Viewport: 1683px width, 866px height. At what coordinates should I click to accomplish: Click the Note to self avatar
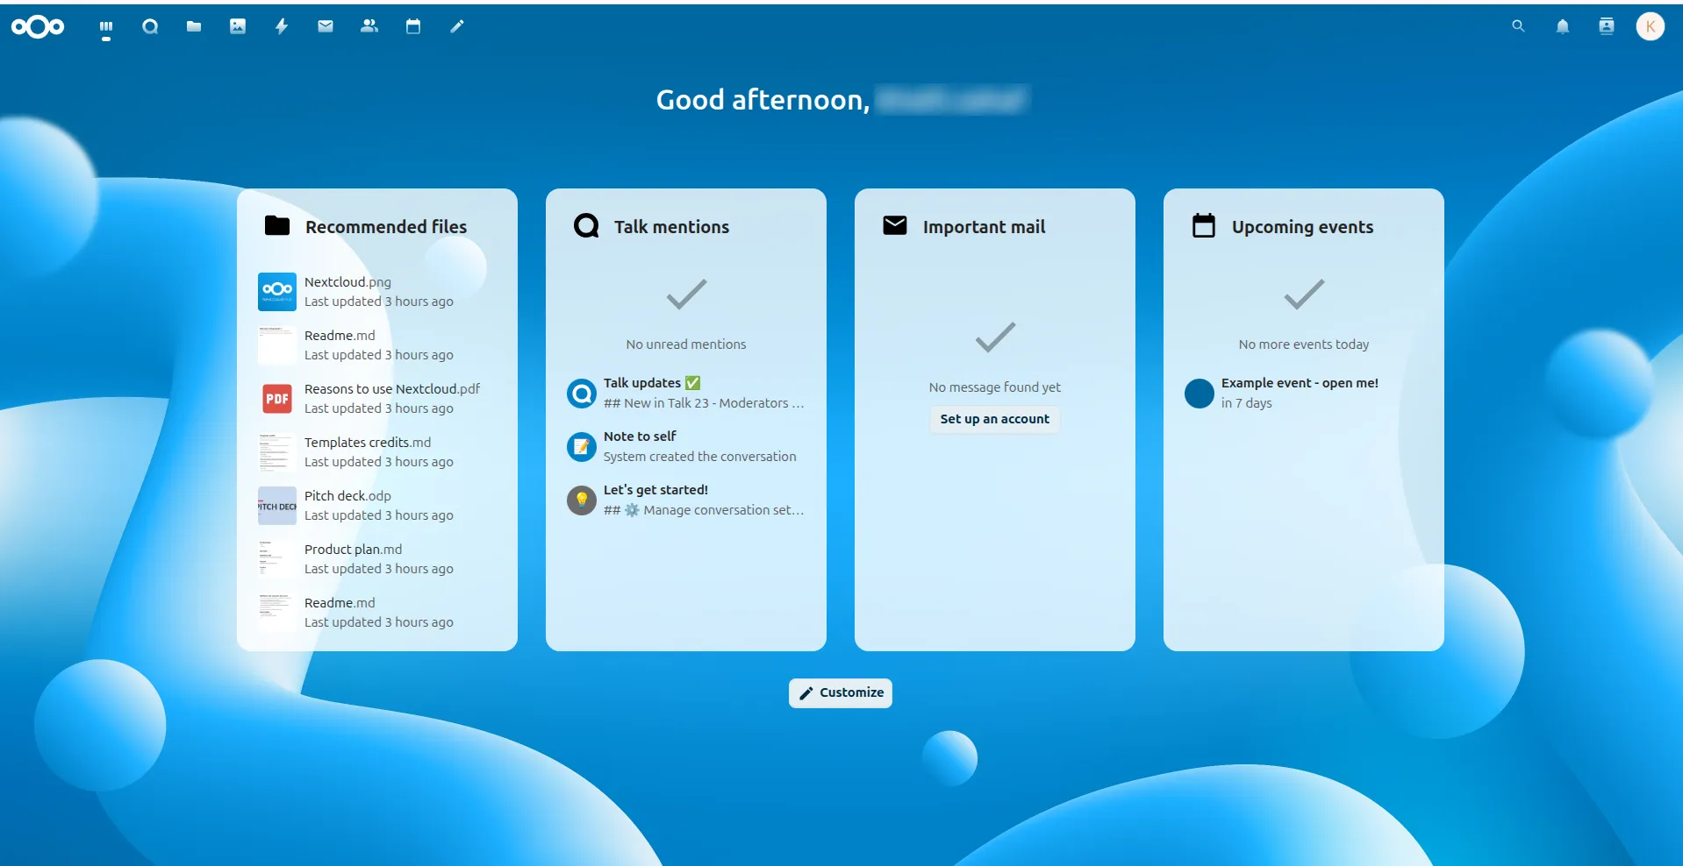pyautogui.click(x=582, y=447)
